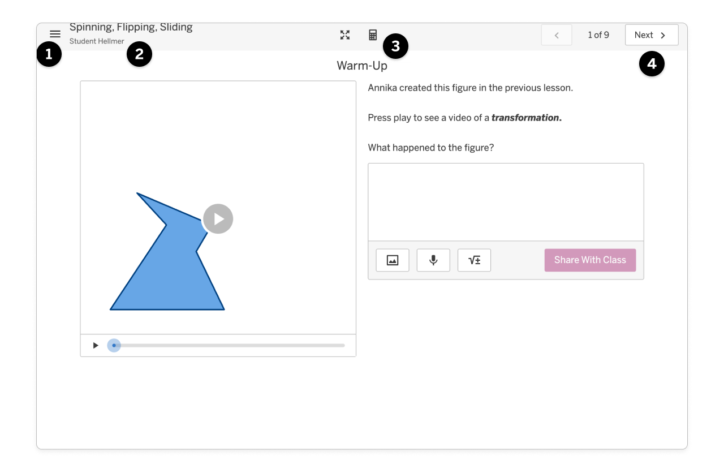Click the back arrow pagination icon

tap(556, 35)
